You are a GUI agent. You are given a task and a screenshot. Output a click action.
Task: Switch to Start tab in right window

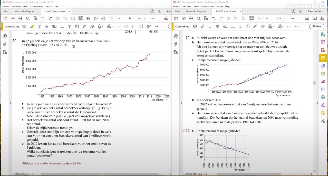[177, 11]
